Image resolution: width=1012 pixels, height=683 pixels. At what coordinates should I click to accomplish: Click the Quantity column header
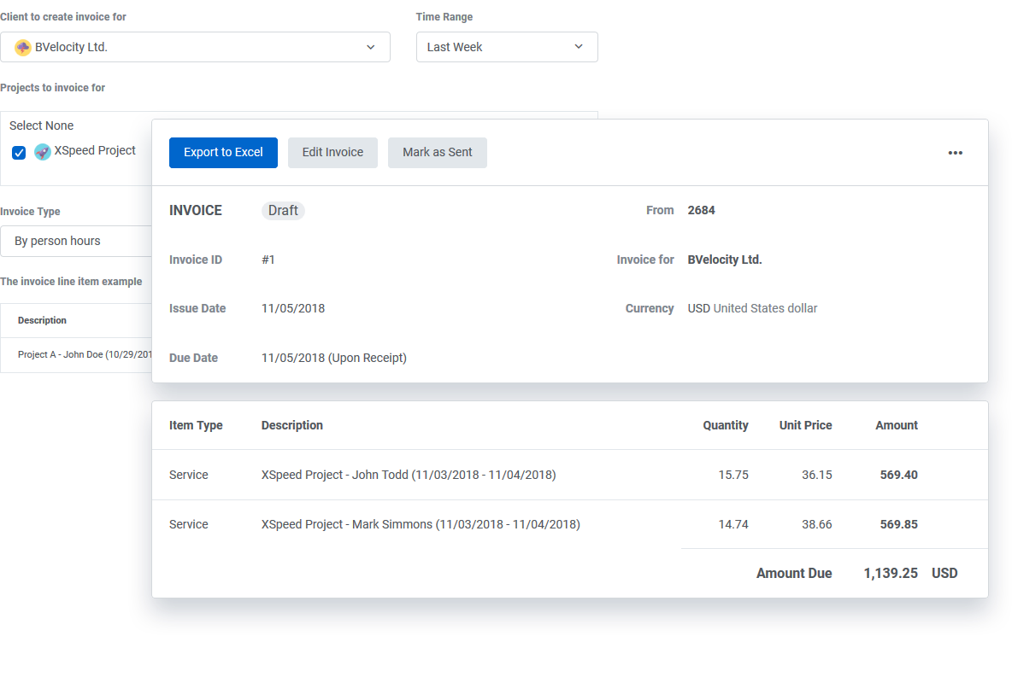[x=725, y=425]
